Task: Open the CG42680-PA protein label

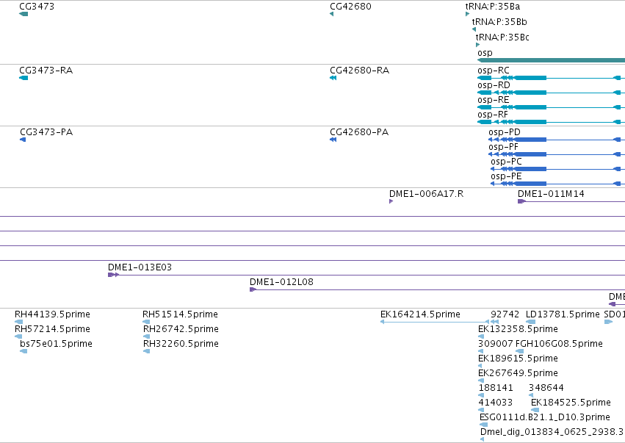Action: (x=359, y=132)
